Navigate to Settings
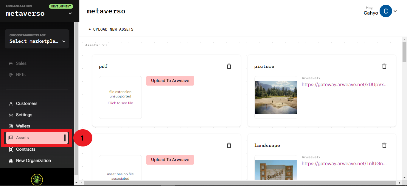This screenshot has height=186, width=407. (24, 115)
